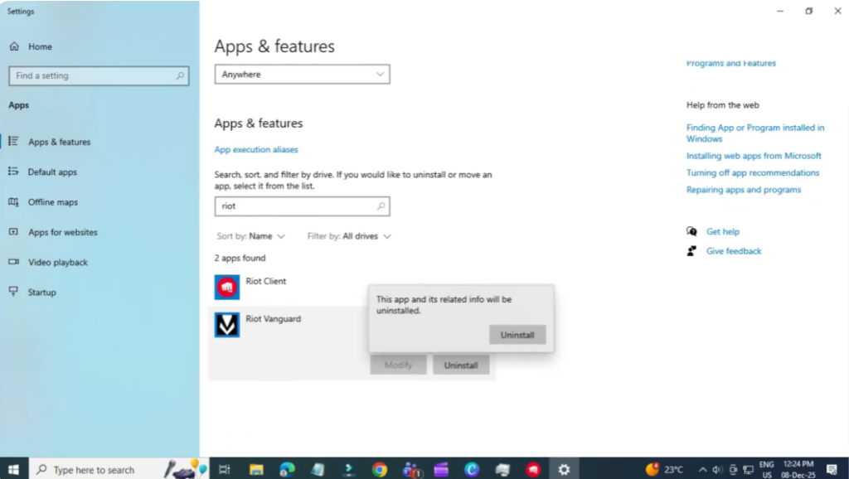Open File Explorer from the taskbar
Viewport: 849px width, 479px height.
tap(255, 469)
